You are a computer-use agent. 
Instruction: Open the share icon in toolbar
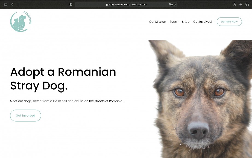235,4
